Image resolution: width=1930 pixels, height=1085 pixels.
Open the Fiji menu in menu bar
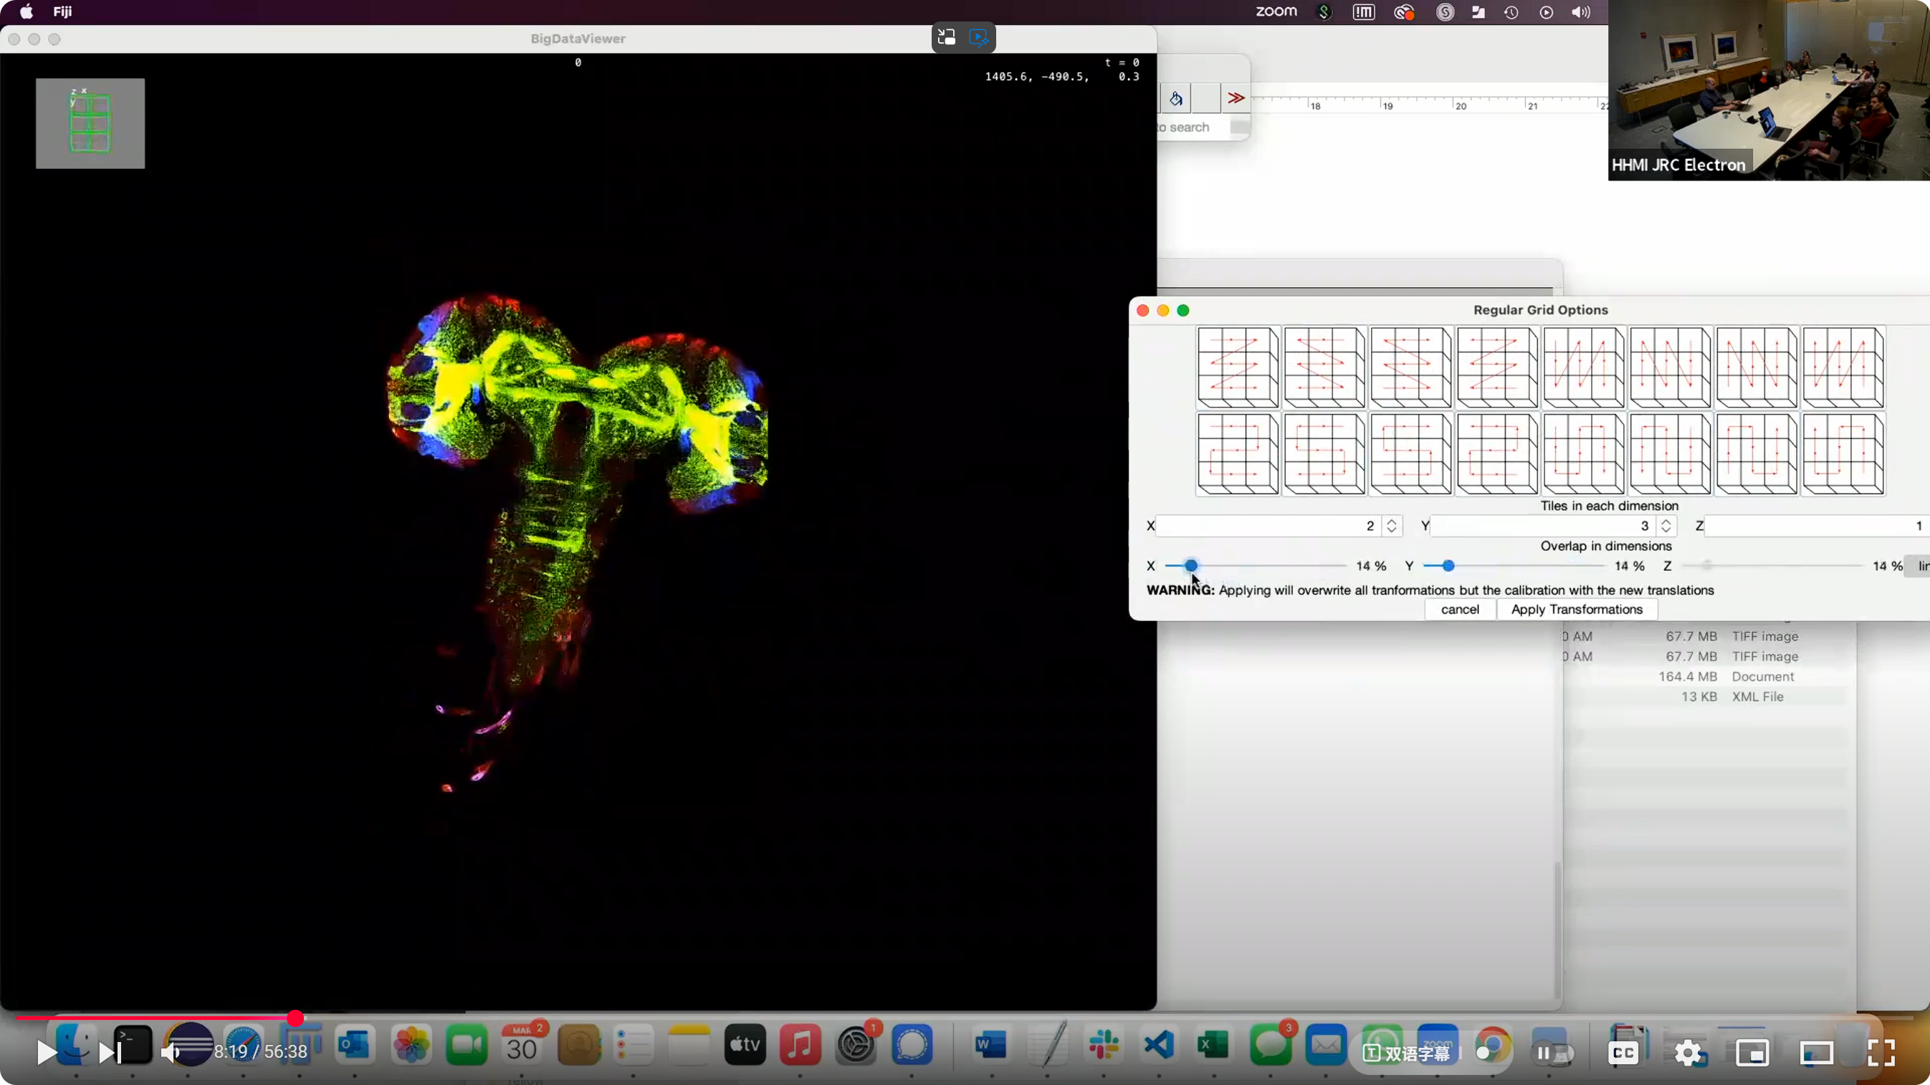[x=62, y=12]
